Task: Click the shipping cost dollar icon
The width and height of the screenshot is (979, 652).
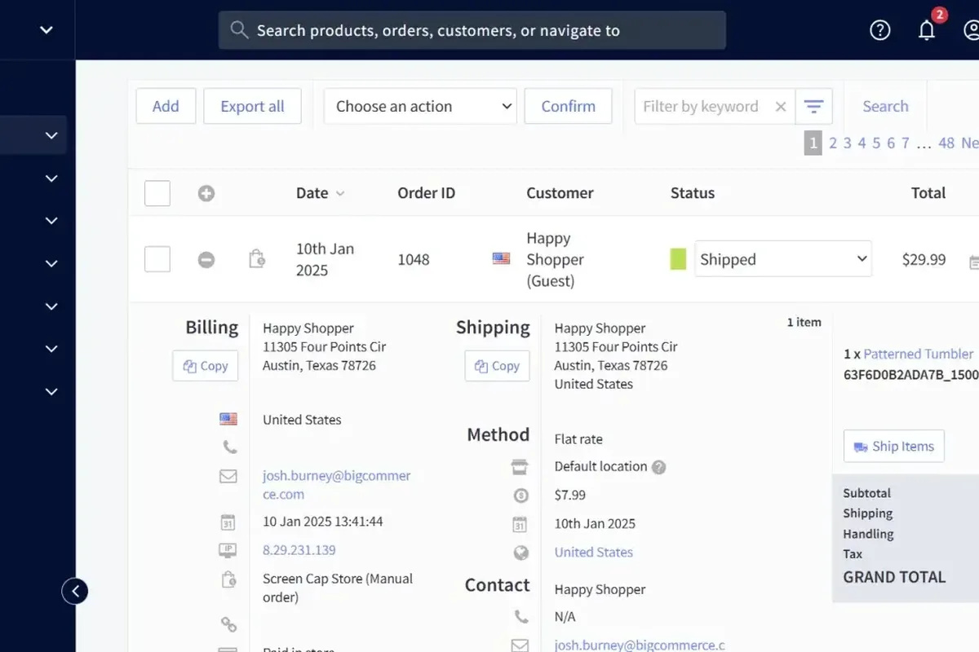Action: click(x=521, y=495)
